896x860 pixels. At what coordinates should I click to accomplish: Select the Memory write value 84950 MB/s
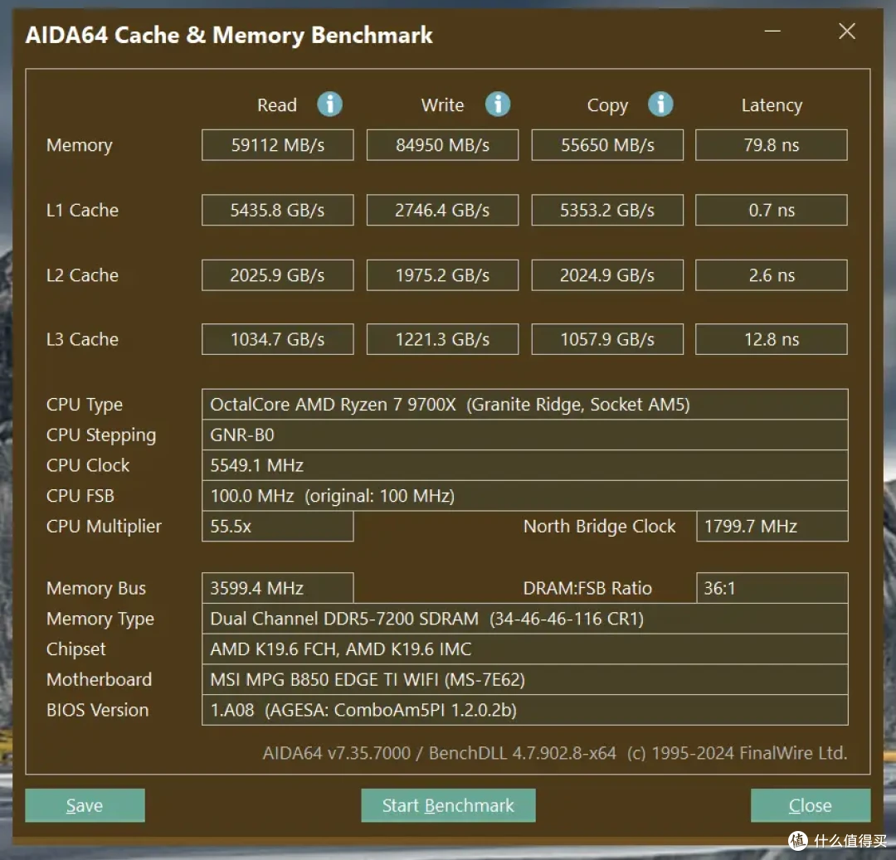coord(442,145)
